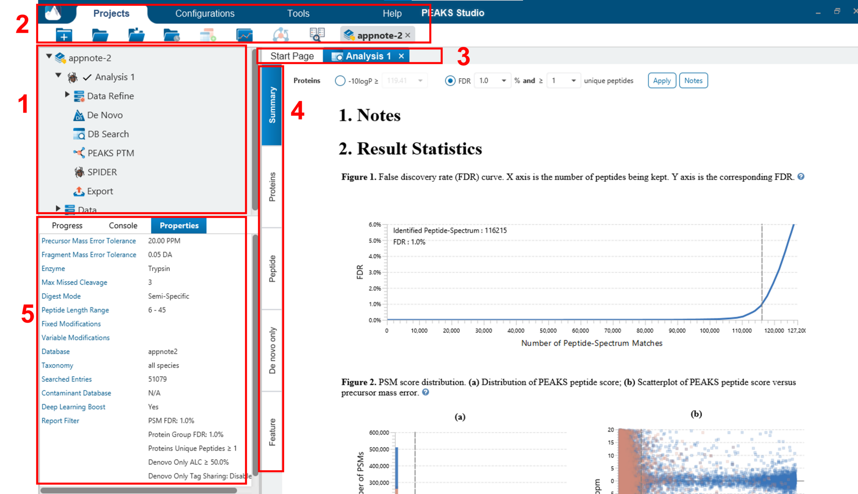This screenshot has width=858, height=494.
Task: Select the -10logP filter radio button
Action: pyautogui.click(x=340, y=81)
